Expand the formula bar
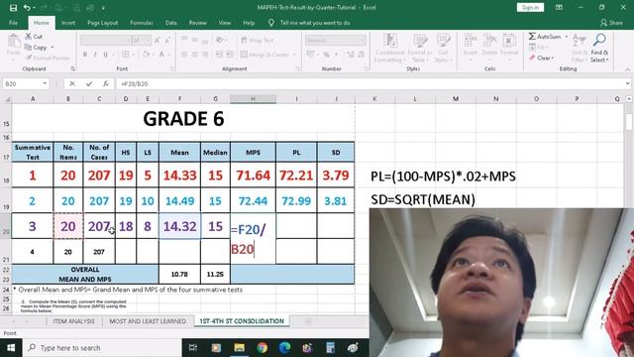The width and height of the screenshot is (634, 357). [x=627, y=83]
